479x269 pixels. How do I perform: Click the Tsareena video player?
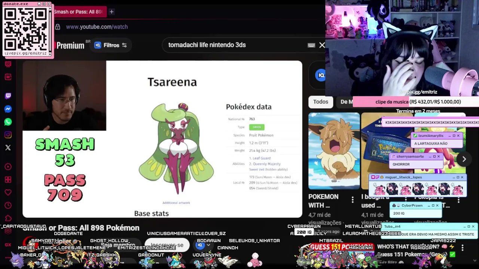(162, 139)
